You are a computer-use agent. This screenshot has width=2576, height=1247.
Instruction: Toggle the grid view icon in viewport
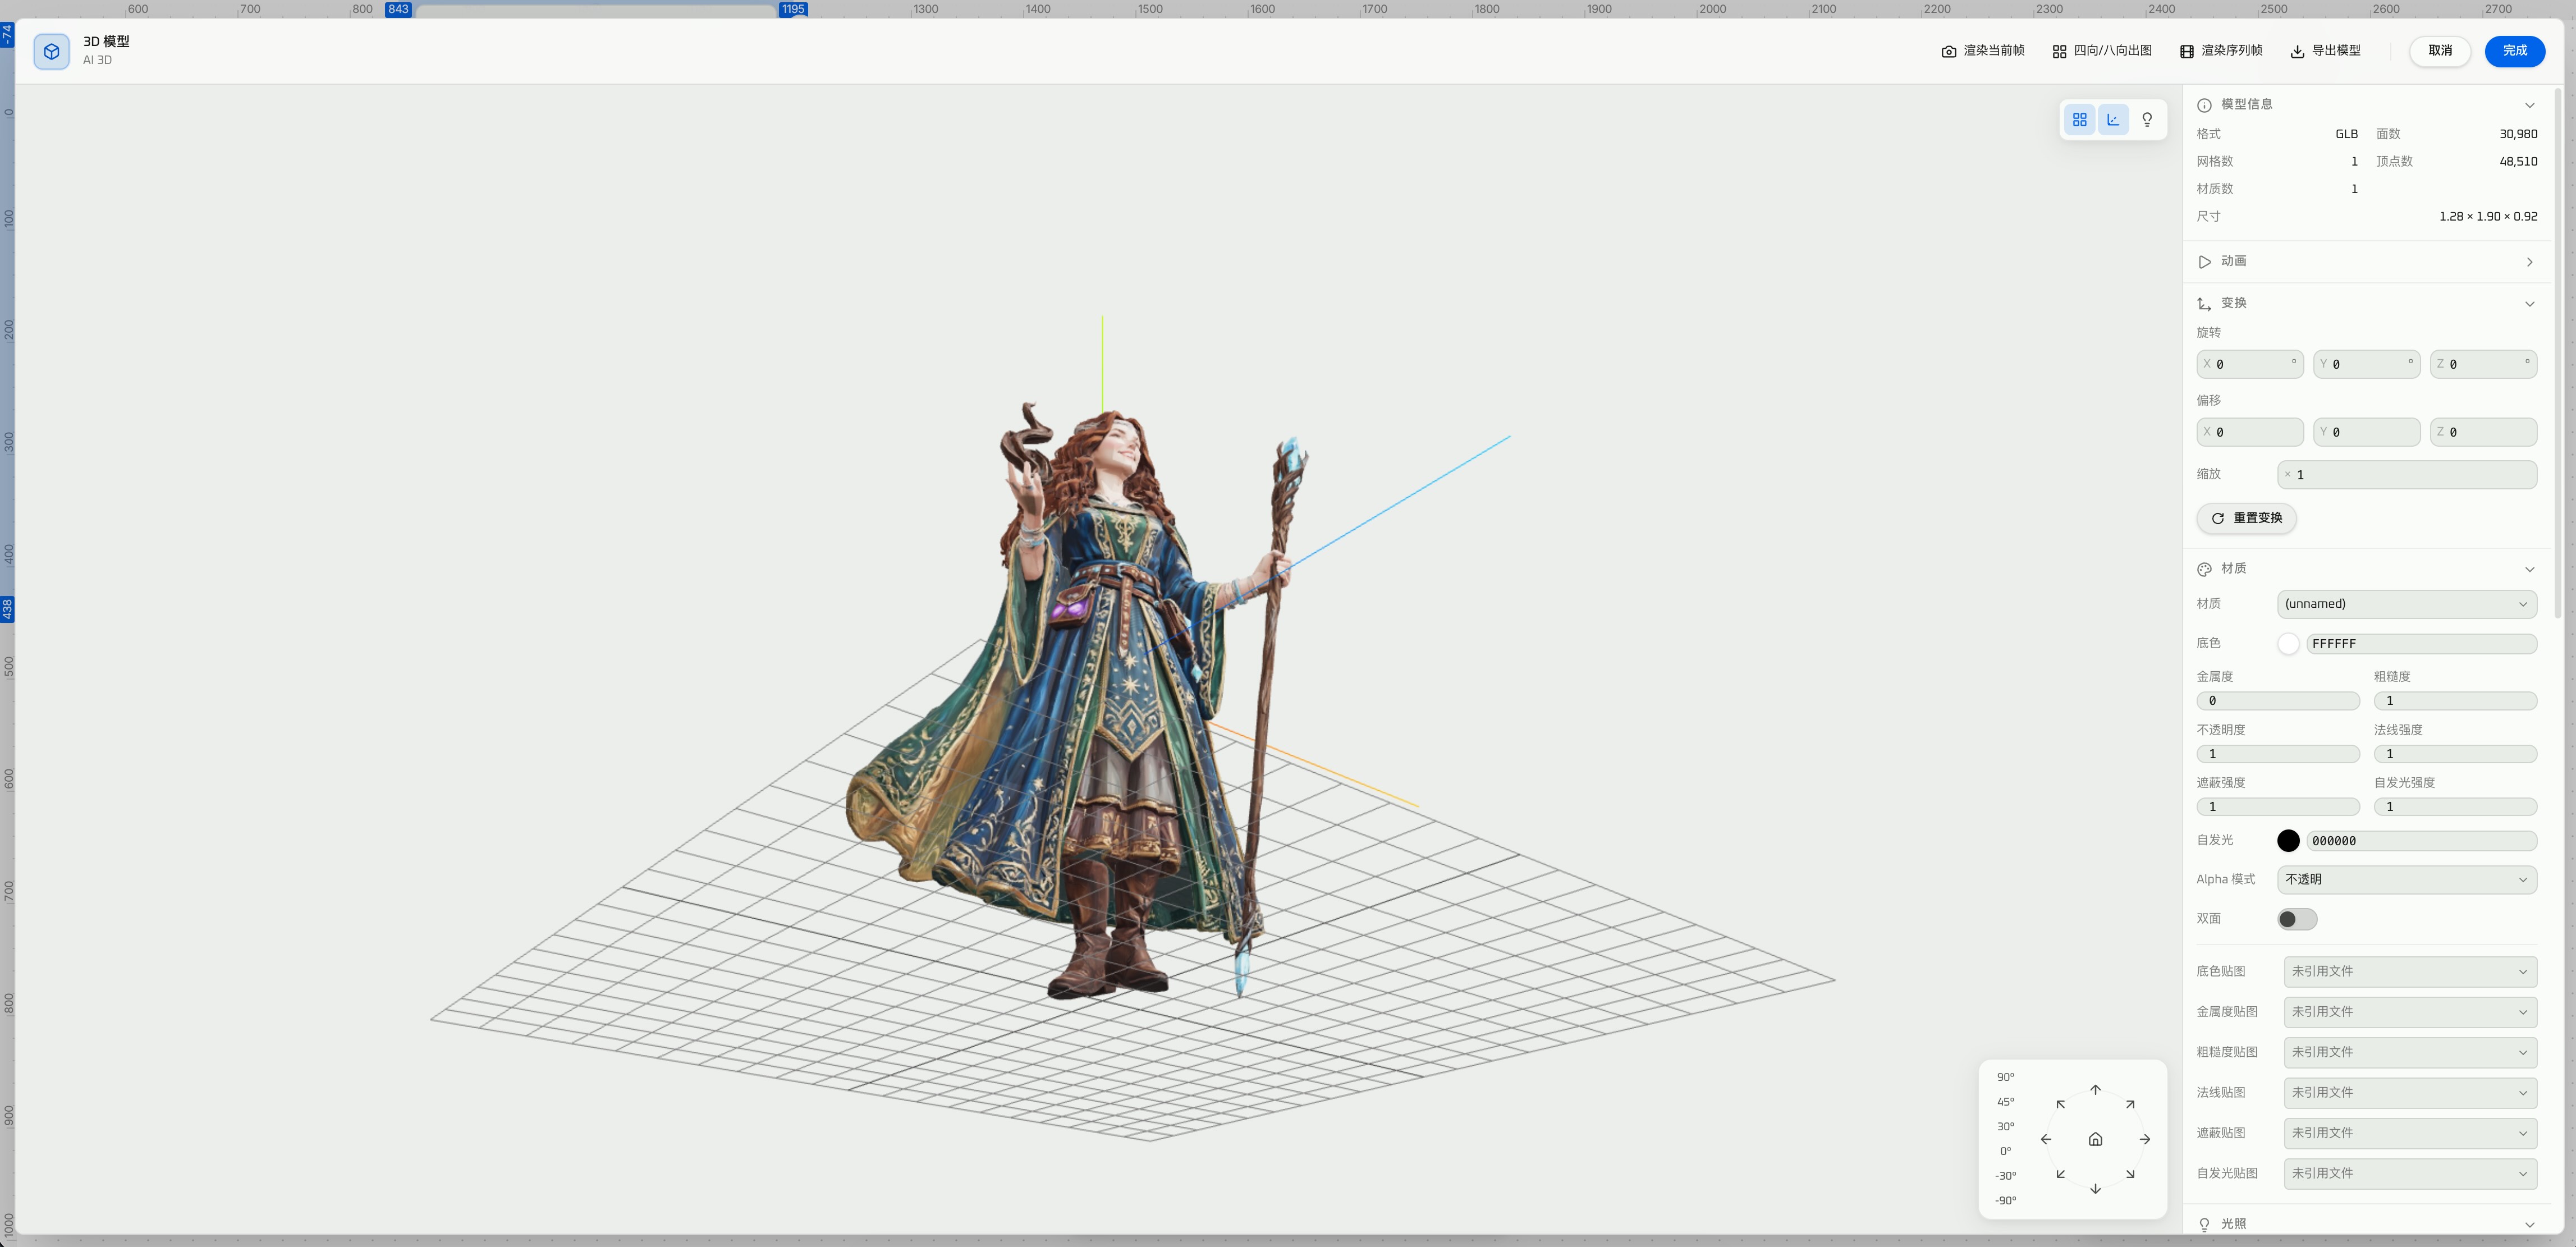[2079, 120]
